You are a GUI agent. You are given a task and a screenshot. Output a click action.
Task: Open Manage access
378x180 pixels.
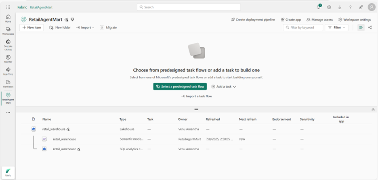[x=320, y=20]
